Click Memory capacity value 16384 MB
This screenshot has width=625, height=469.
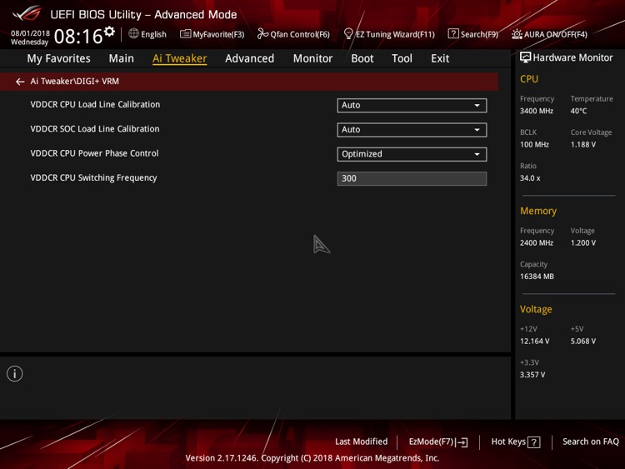tap(537, 276)
